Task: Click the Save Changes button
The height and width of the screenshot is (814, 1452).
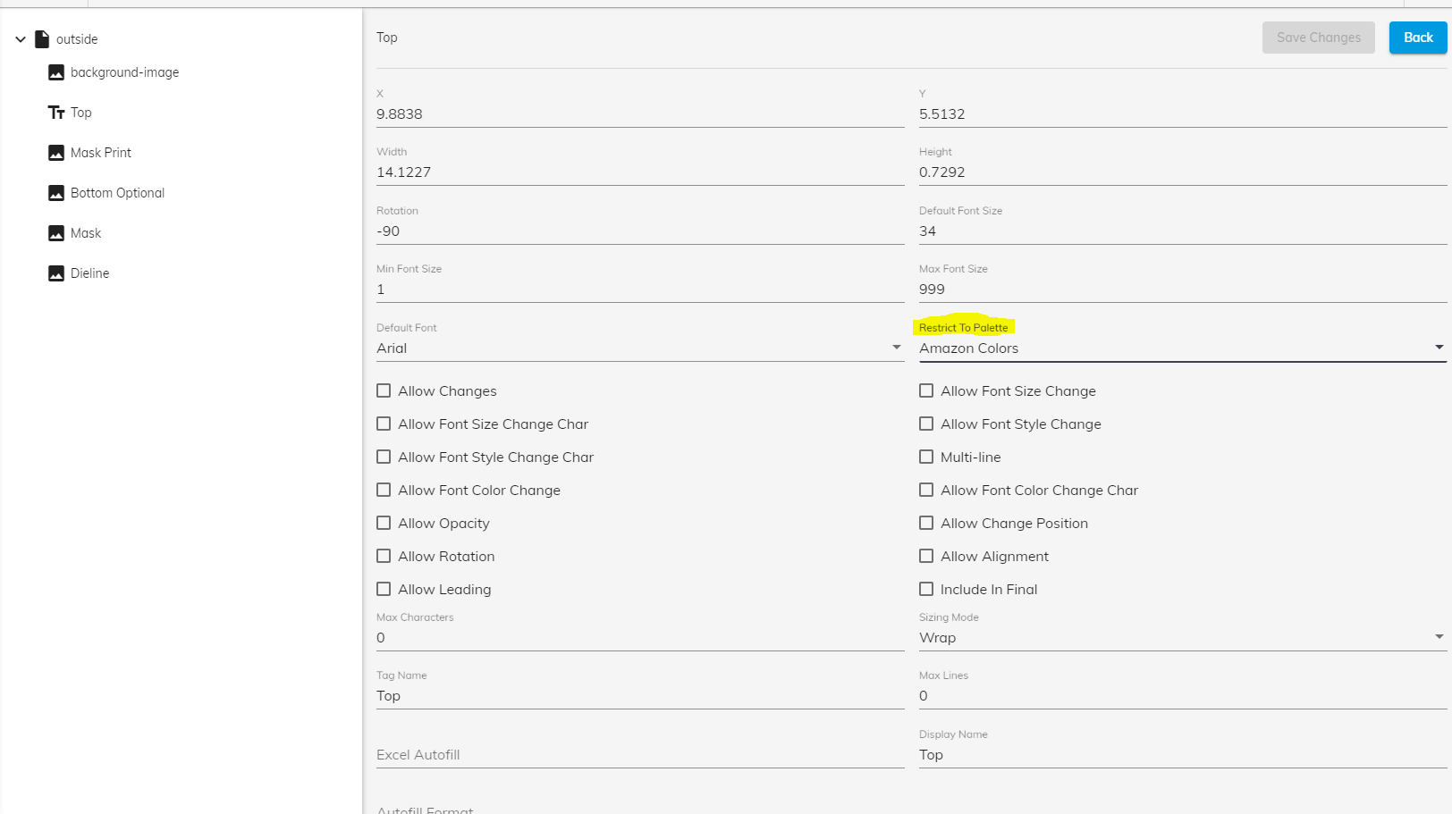Action: 1319,38
